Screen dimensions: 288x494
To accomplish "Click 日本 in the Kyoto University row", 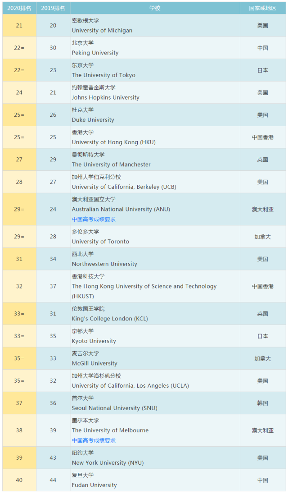I will [x=263, y=336].
